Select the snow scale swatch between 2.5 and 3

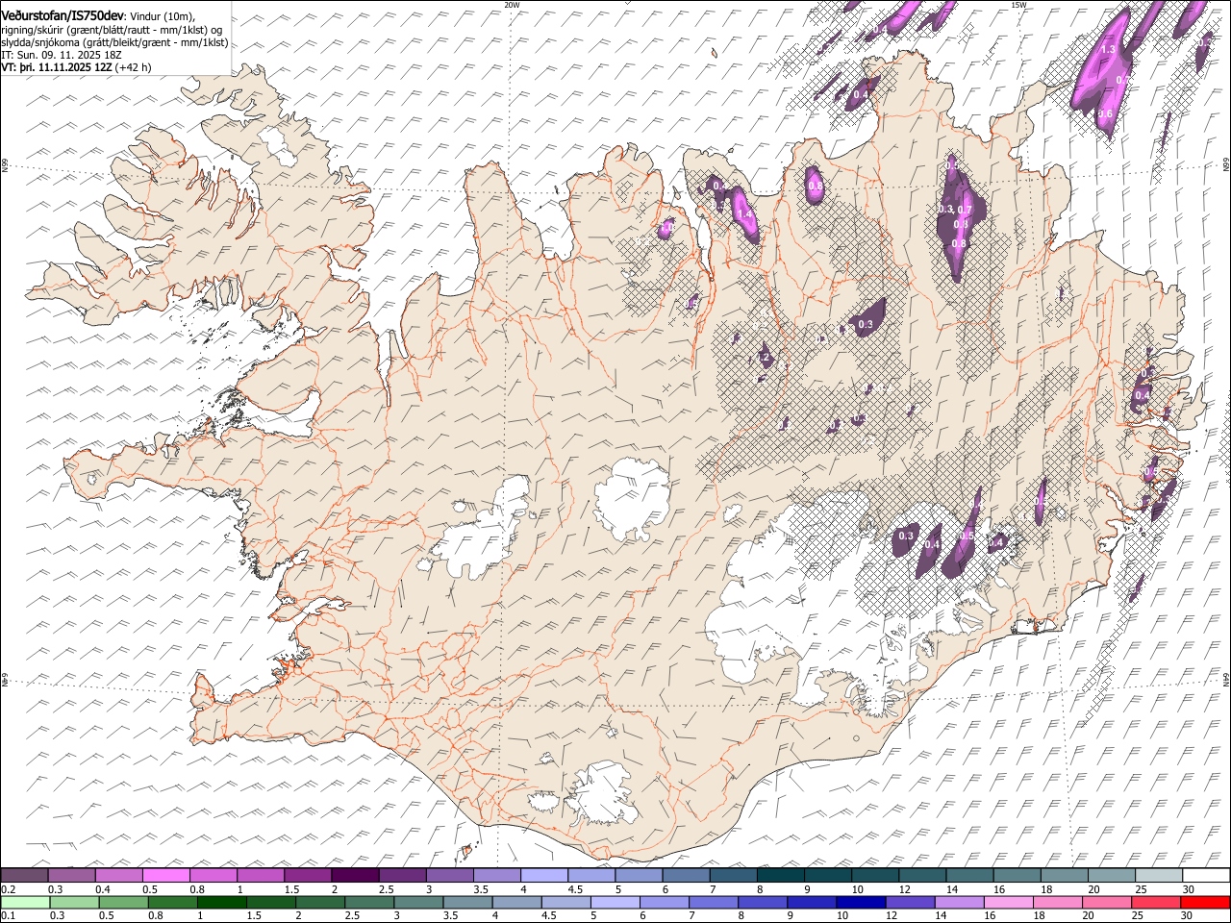[402, 875]
